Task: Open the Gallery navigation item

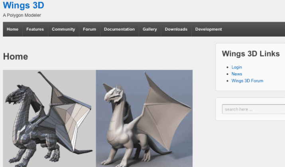Action: (x=150, y=29)
